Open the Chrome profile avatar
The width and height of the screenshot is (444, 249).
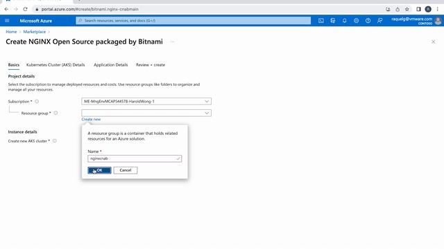tap(428, 9)
